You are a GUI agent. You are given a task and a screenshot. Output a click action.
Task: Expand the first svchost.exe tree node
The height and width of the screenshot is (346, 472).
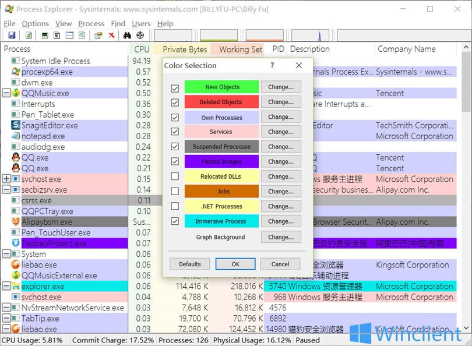[6, 179]
